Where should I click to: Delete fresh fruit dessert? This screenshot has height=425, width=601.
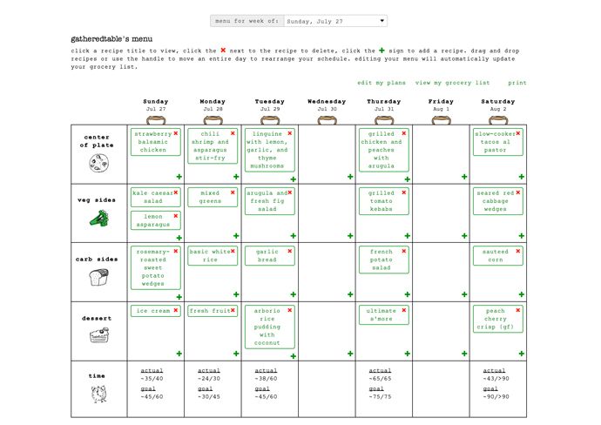pos(233,310)
